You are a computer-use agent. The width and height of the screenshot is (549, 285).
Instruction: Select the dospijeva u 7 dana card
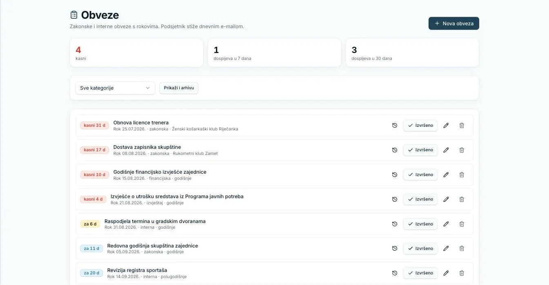tap(274, 53)
